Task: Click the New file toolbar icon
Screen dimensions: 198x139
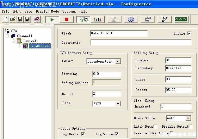Action: click(6, 19)
